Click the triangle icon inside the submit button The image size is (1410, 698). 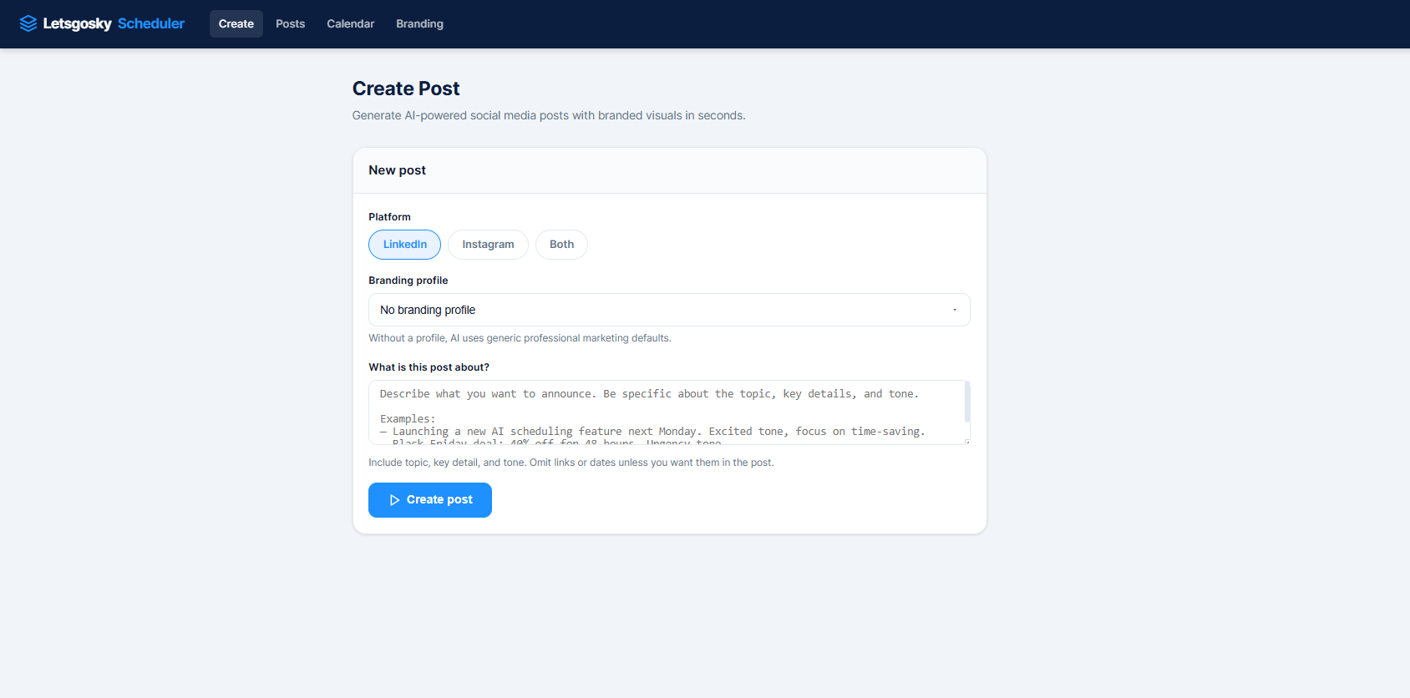pos(395,499)
